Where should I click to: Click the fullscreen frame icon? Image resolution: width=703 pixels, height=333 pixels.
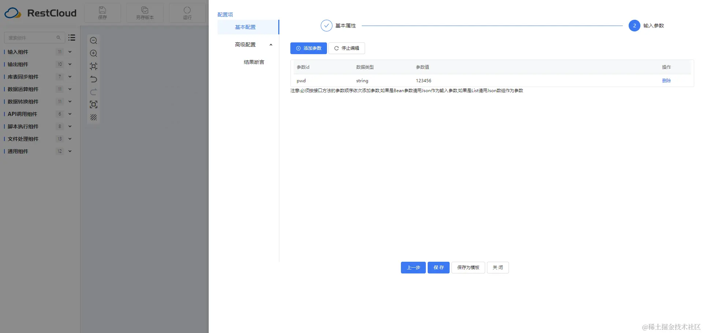pyautogui.click(x=93, y=105)
